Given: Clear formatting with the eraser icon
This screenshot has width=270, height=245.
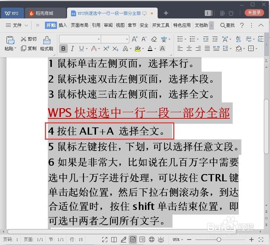Looking at the screenshot, I should click(154, 39).
